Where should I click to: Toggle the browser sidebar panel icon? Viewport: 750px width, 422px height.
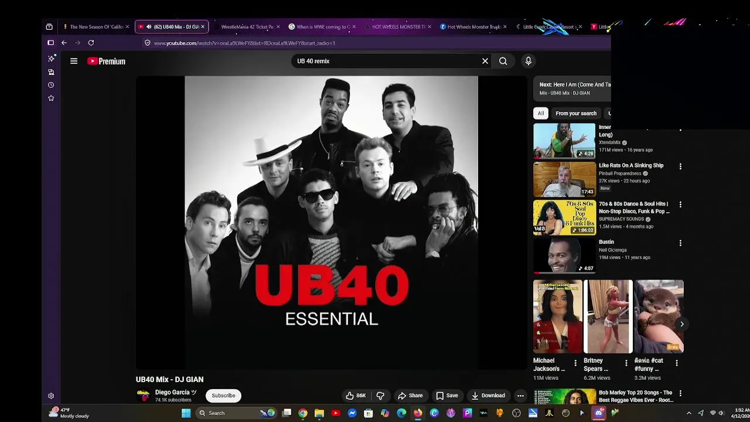(50, 43)
